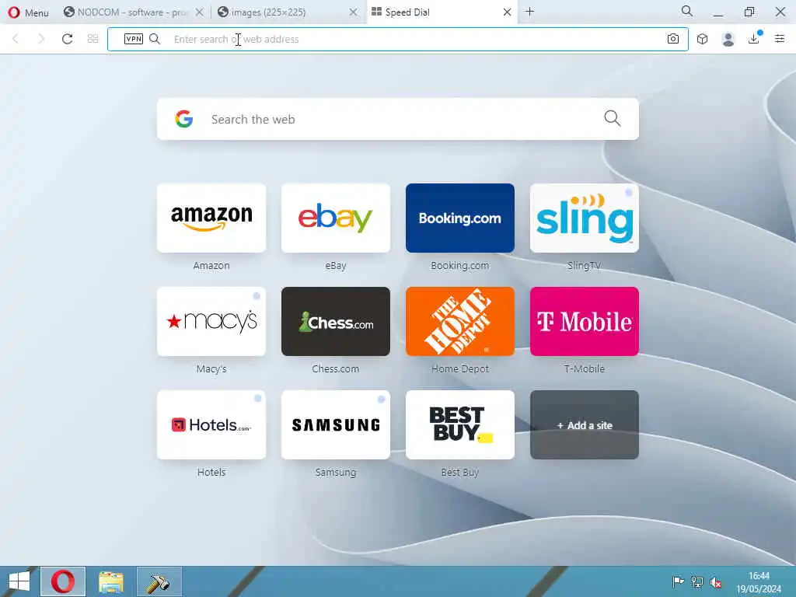Open the snapshot camera icon
This screenshot has height=597, width=796.
(x=673, y=39)
